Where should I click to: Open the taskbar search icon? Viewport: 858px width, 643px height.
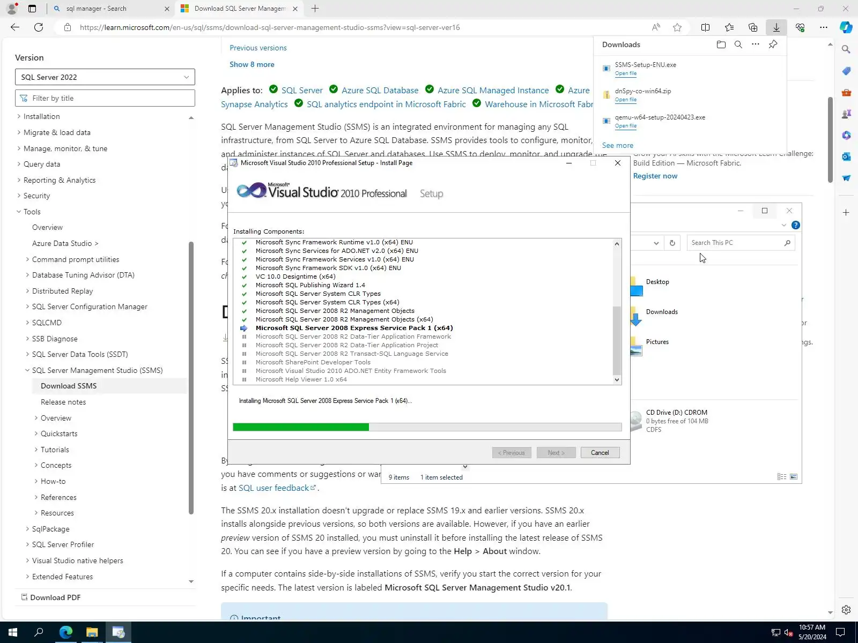click(x=39, y=632)
